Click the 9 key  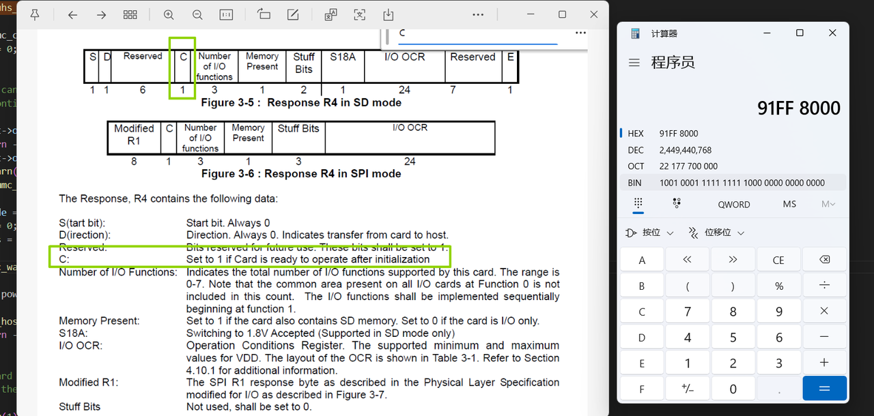(779, 312)
